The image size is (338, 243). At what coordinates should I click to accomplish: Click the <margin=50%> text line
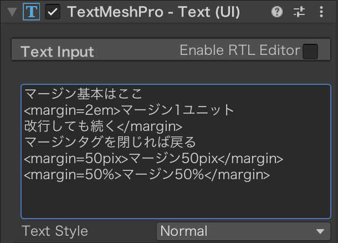(x=147, y=175)
